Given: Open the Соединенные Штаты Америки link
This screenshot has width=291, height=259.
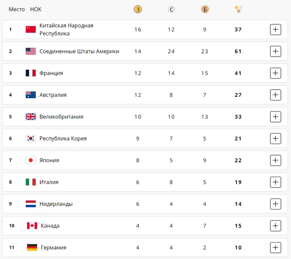Looking at the screenshot, I should click(x=79, y=51).
